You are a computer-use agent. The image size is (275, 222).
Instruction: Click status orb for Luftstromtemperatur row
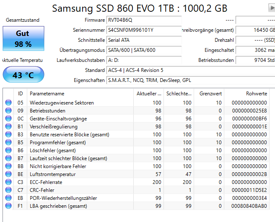tap(8, 174)
